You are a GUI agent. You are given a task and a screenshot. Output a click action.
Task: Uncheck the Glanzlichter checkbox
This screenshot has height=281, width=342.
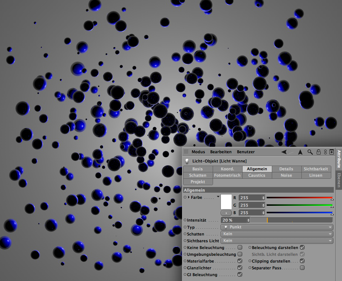(240, 268)
